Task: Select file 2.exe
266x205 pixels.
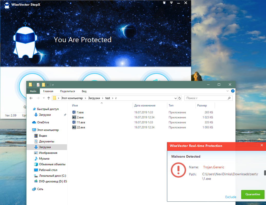Action: (80, 117)
